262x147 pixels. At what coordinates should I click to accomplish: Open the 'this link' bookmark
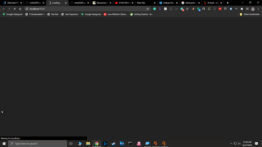point(53,14)
